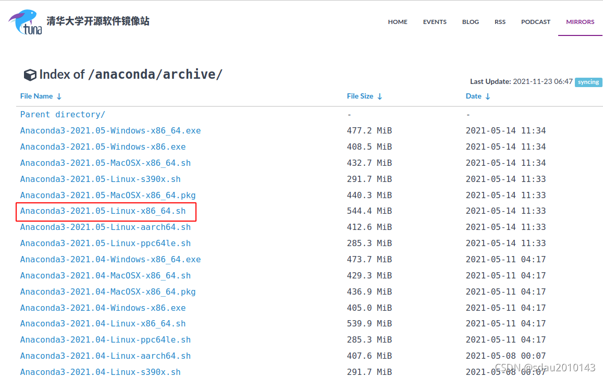Viewport: 603px width, 377px height.
Task: Download Anaconda3-2021.05-Linux-aarch64.sh
Action: click(105, 227)
